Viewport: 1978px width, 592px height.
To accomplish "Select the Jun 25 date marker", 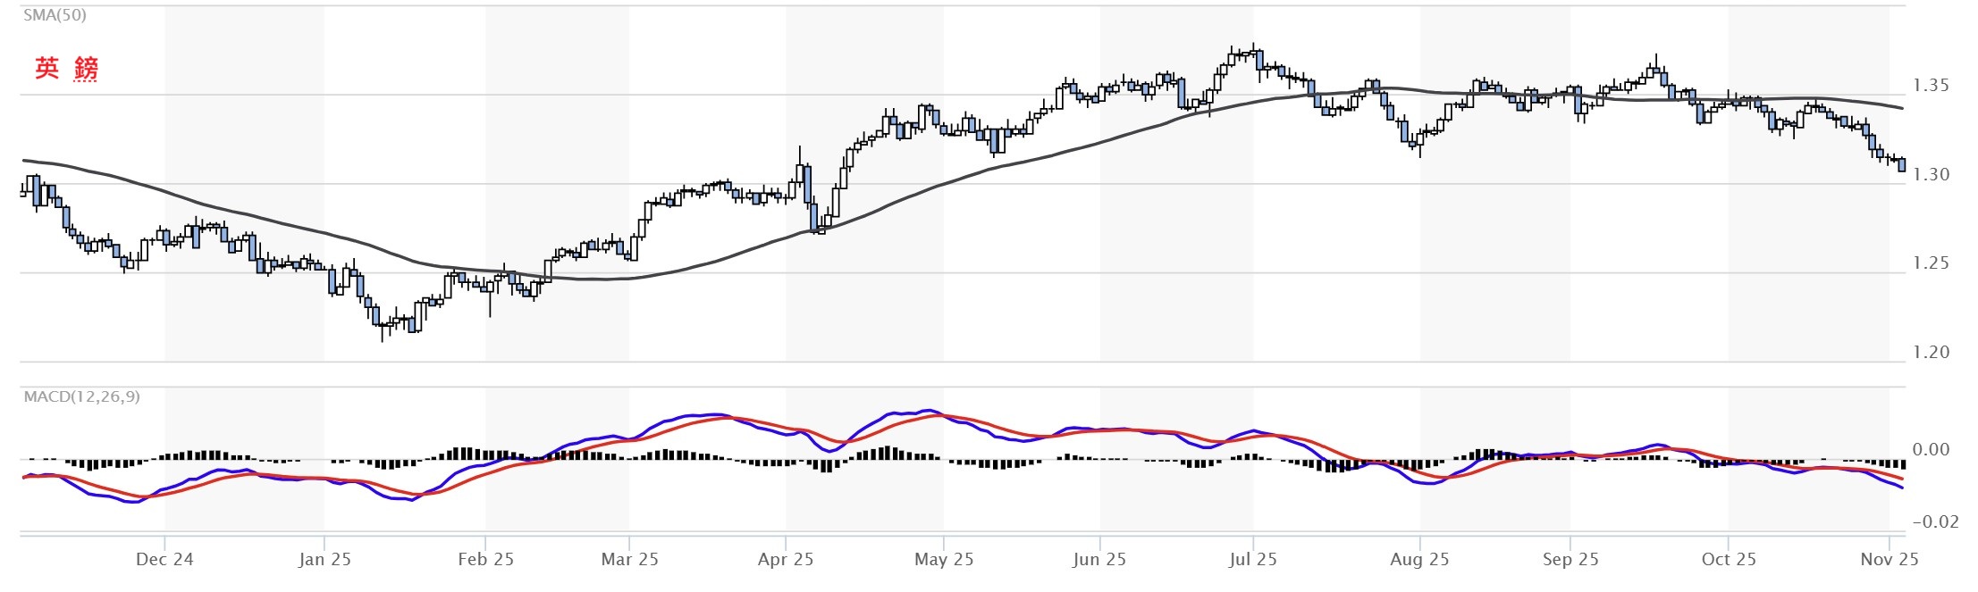I will (1099, 560).
